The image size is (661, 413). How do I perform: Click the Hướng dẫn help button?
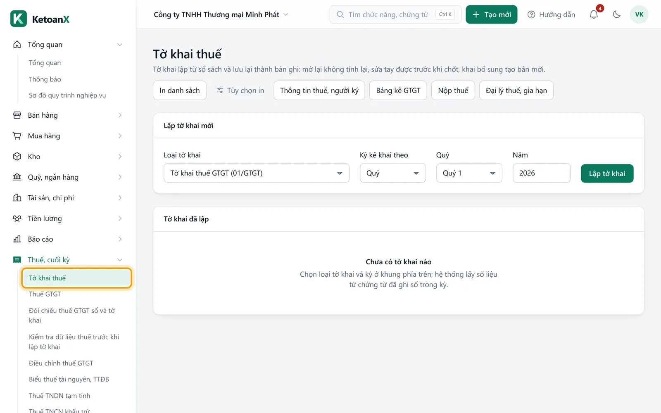pos(551,14)
